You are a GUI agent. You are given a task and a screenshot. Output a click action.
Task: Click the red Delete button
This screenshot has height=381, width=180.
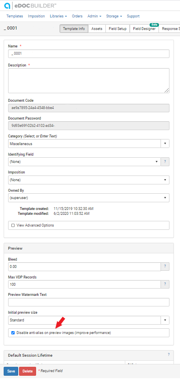coord(28,371)
